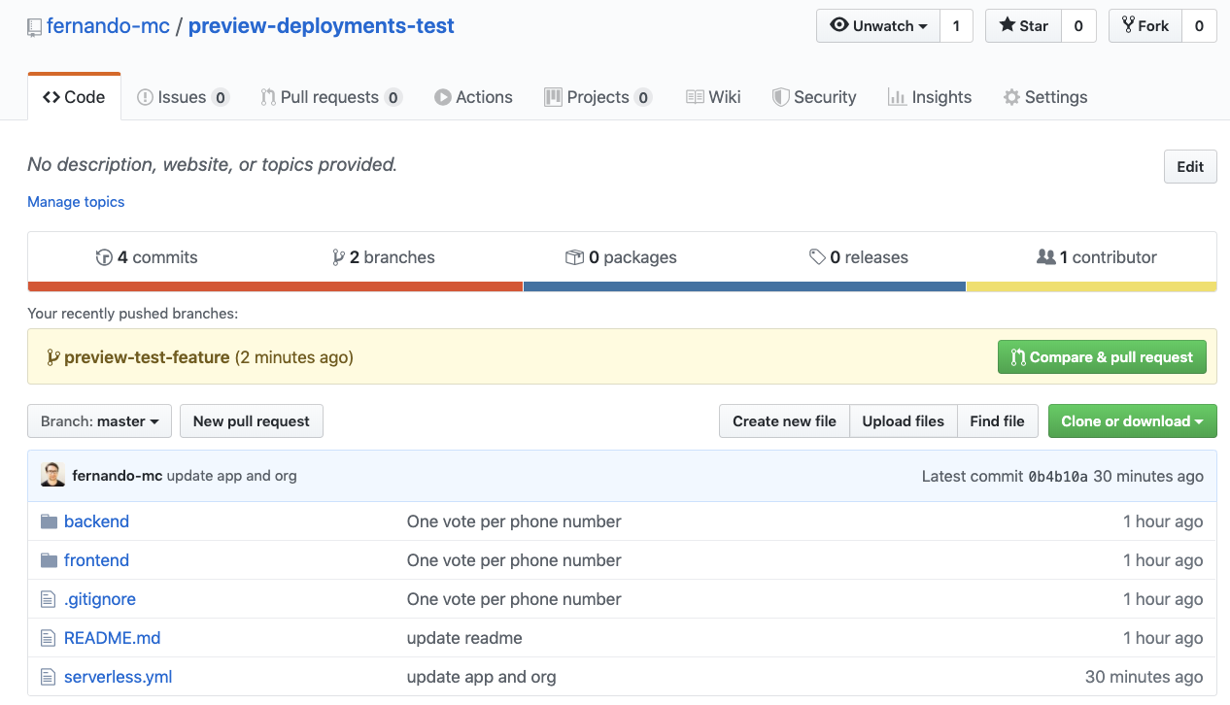The height and width of the screenshot is (705, 1230).
Task: Fork the repository
Action: 1145,25
